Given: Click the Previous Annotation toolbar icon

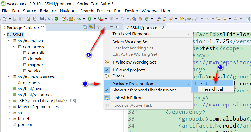Looking at the screenshot, I should pos(207,19).
